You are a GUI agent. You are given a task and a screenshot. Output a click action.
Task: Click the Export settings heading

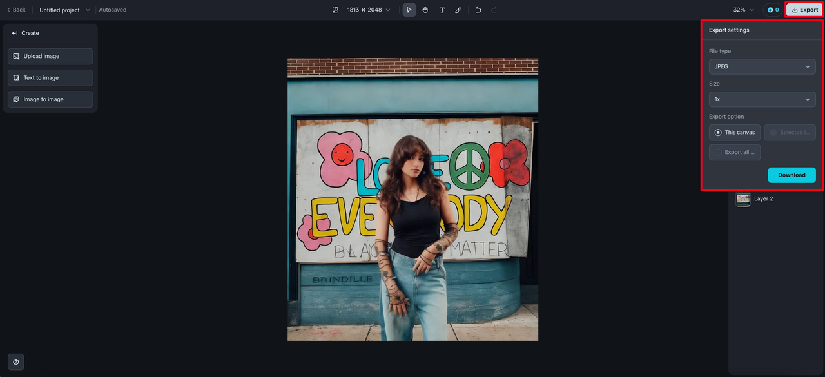click(729, 30)
